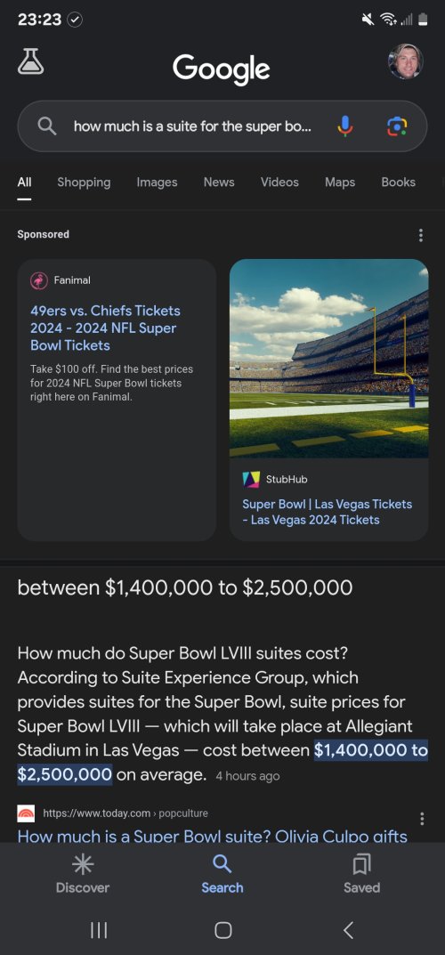Tap the magnifier icon in search bar

click(x=47, y=126)
